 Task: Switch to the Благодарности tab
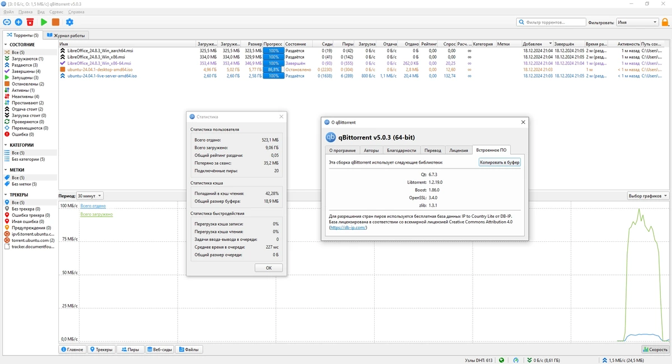[x=402, y=150]
